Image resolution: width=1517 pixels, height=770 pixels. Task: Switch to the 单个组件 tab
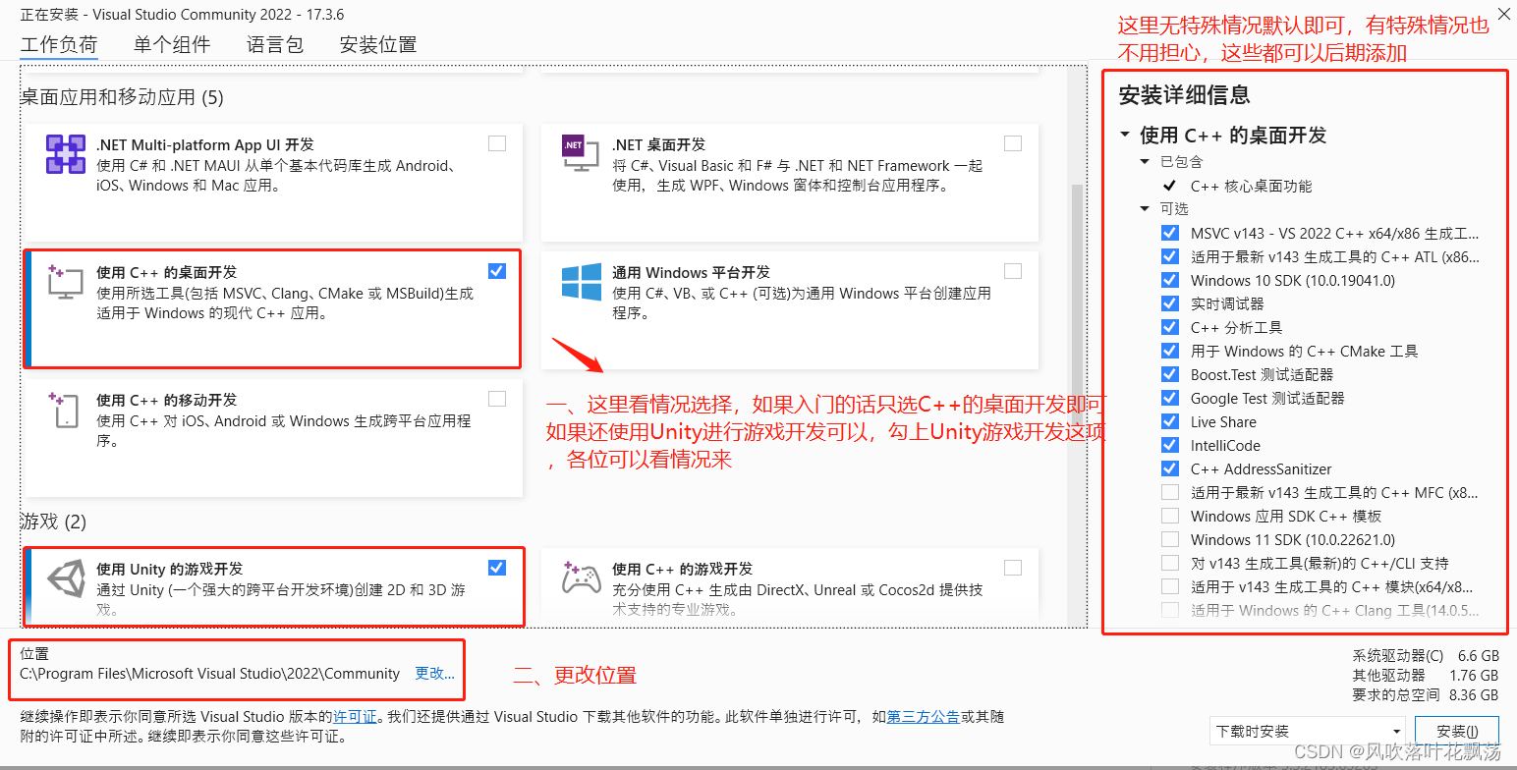tap(172, 45)
